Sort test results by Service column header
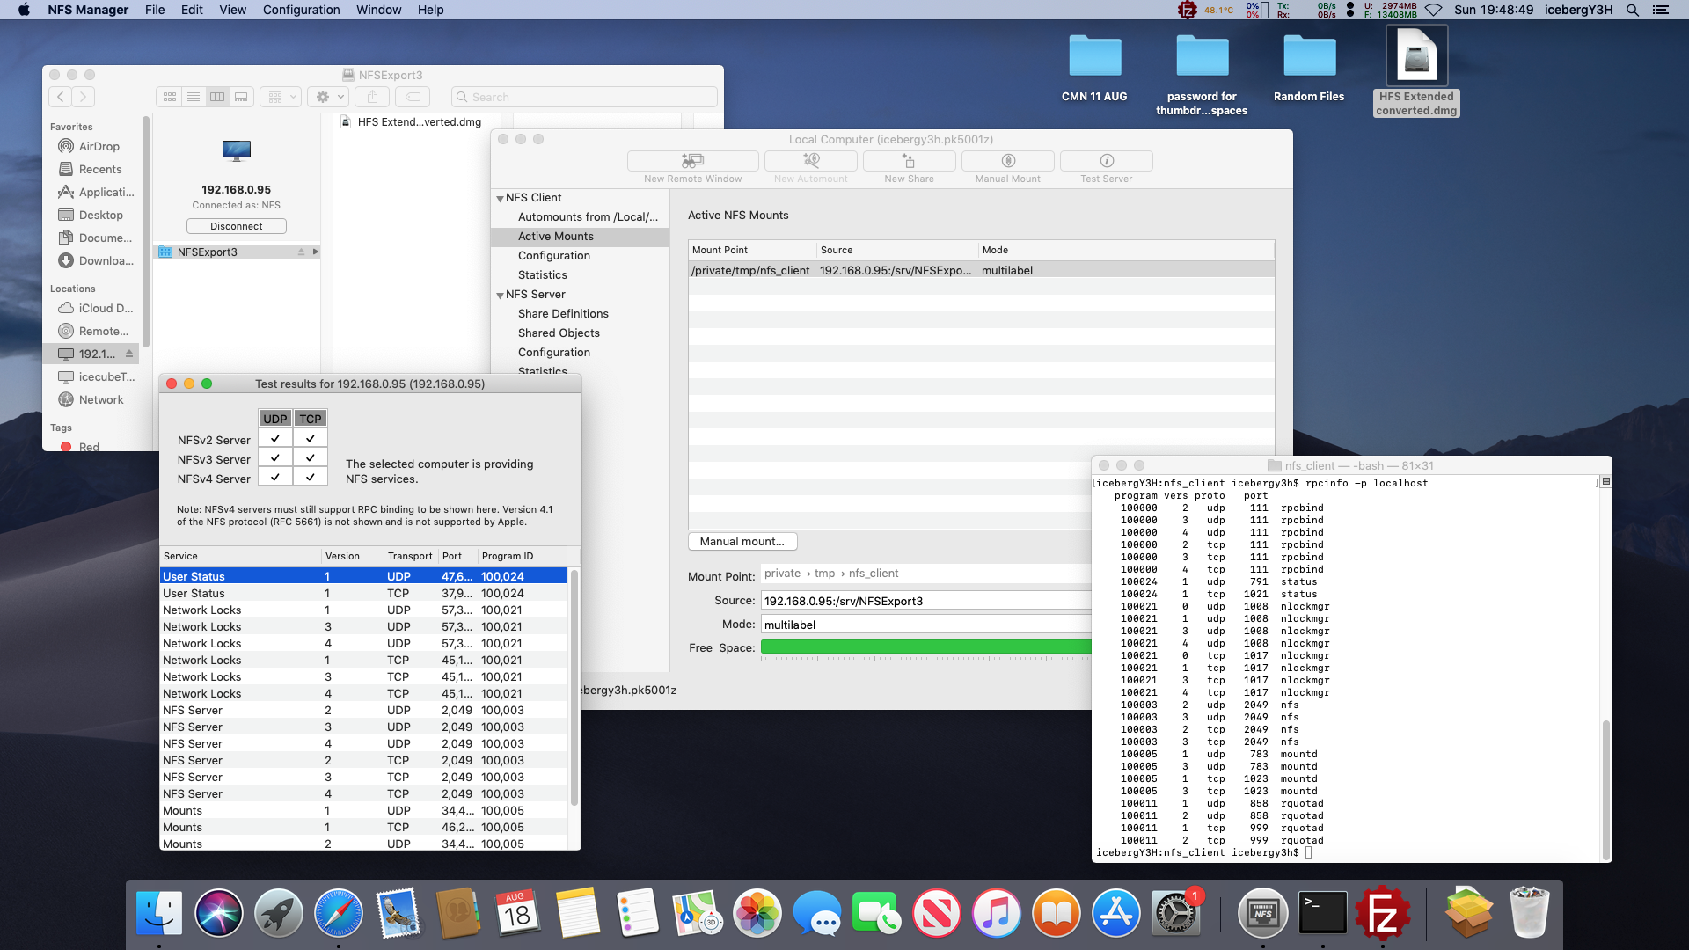 (240, 556)
